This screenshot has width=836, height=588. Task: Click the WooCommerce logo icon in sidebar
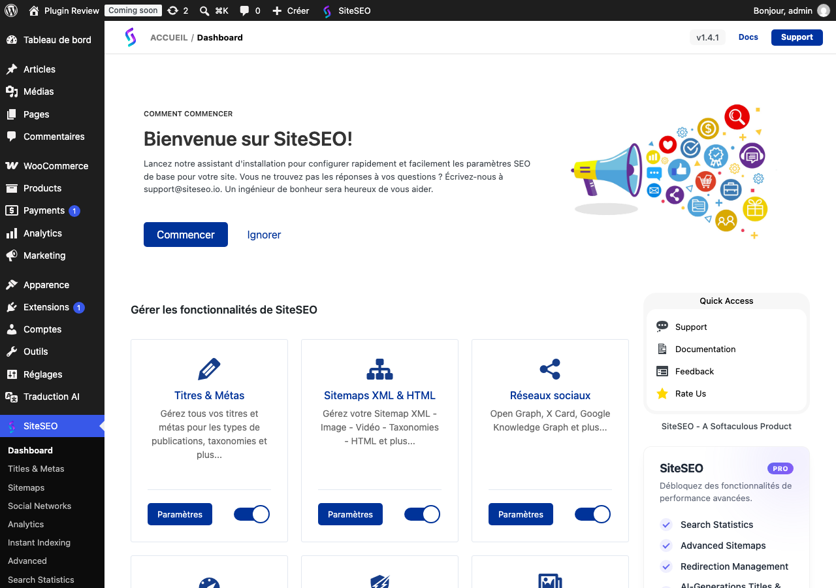[x=12, y=166]
